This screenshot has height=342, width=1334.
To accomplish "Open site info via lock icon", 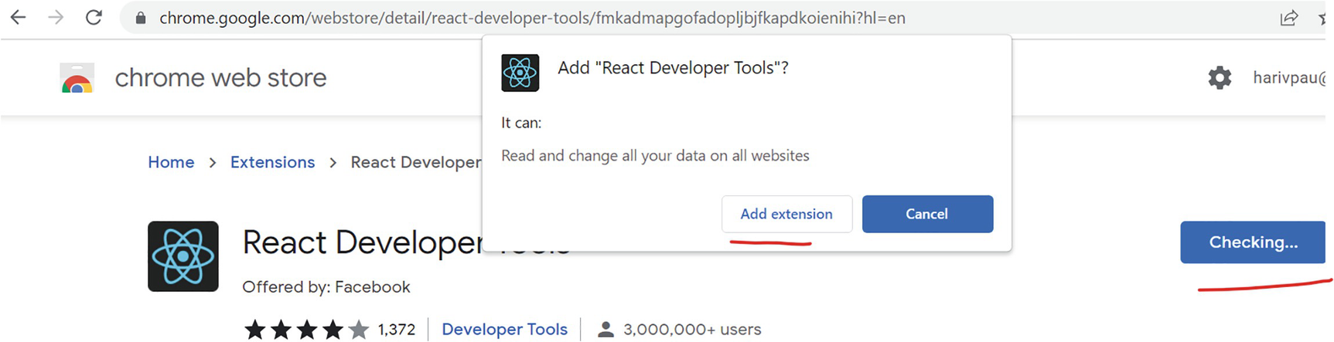I will coord(141,18).
